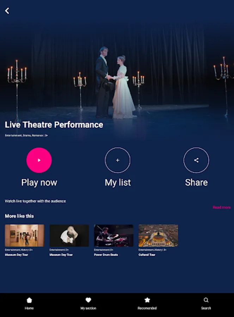Tap the Share circle icon
The width and height of the screenshot is (234, 317).
pos(196,160)
